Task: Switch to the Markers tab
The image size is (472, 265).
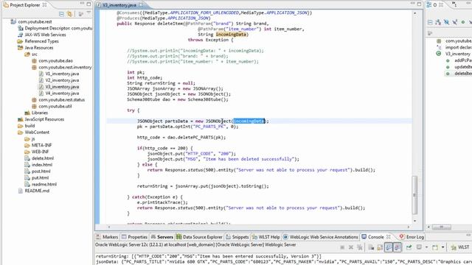Action: click(107, 237)
